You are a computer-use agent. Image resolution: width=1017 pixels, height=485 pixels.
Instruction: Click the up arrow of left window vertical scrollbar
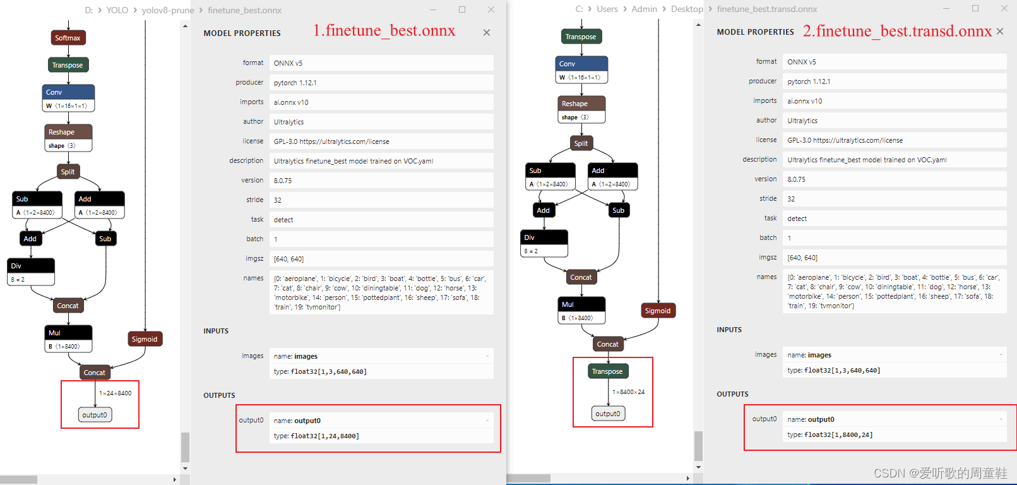(x=185, y=26)
